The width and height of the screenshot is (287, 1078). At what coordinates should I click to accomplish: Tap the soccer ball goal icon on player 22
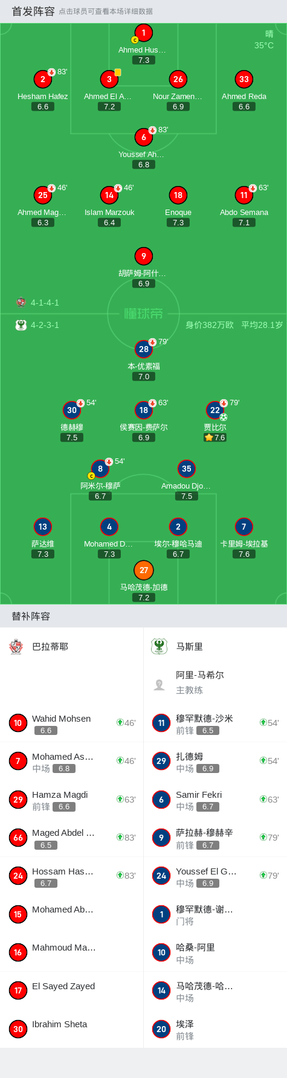point(224,417)
